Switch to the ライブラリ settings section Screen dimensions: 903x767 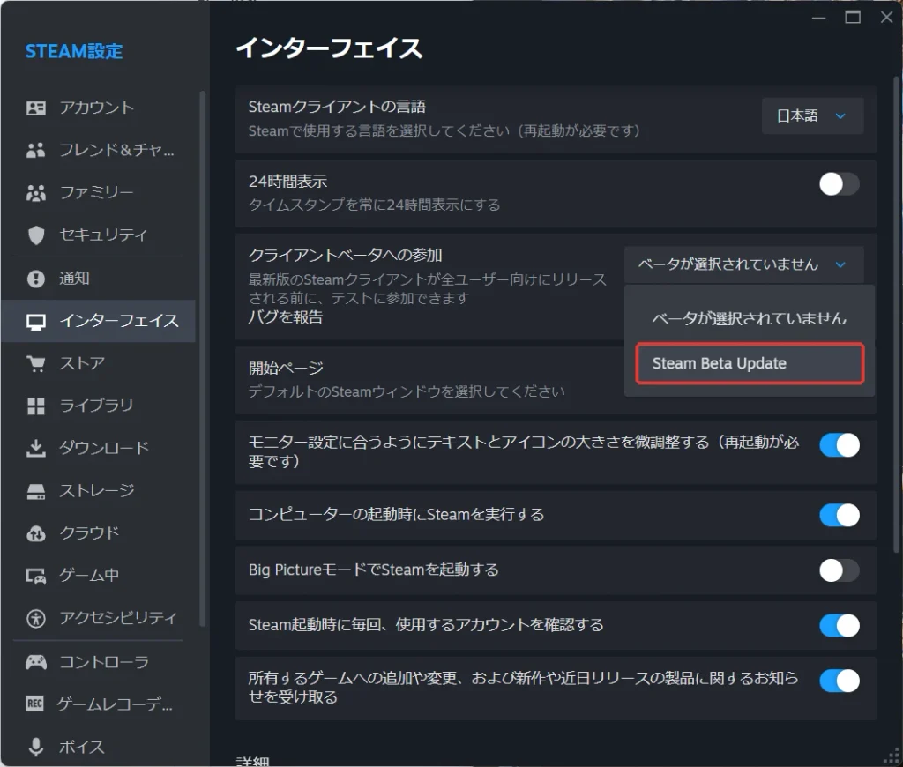(x=99, y=406)
